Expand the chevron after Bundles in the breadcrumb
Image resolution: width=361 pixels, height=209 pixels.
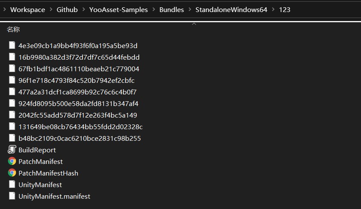[x=190, y=10]
